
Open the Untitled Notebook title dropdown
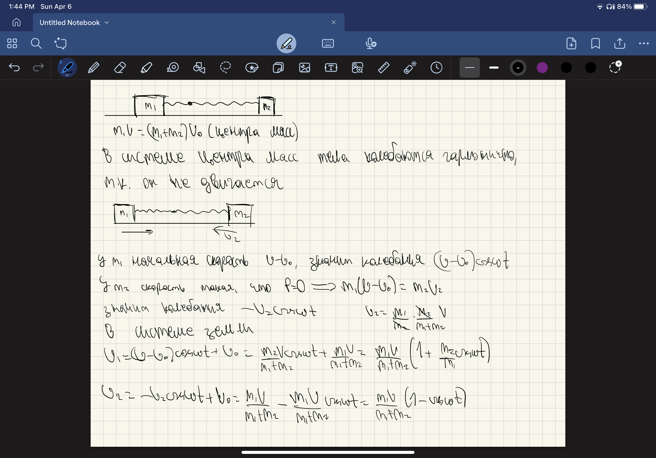pos(107,23)
